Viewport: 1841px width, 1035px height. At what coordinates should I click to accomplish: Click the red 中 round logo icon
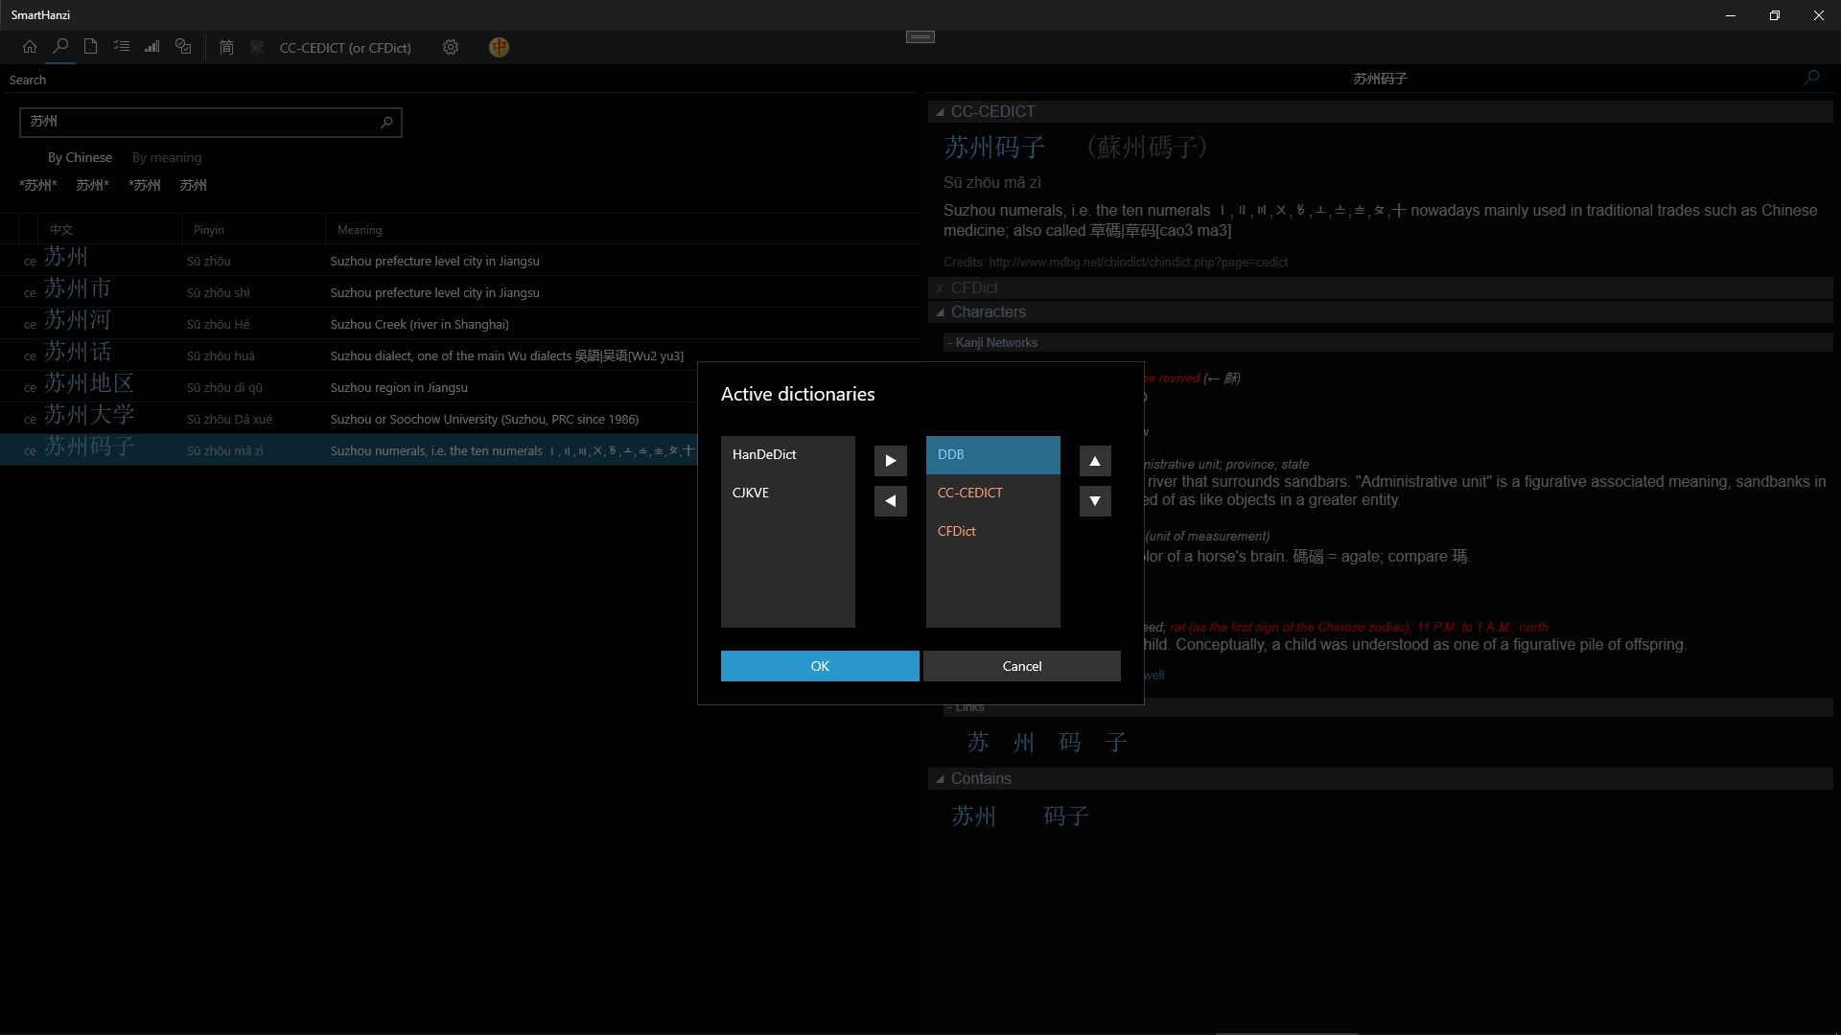[x=499, y=47]
